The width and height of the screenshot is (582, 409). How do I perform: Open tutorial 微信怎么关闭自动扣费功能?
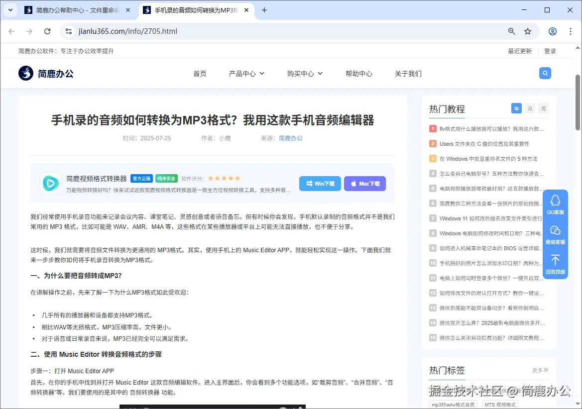pyautogui.click(x=492, y=338)
